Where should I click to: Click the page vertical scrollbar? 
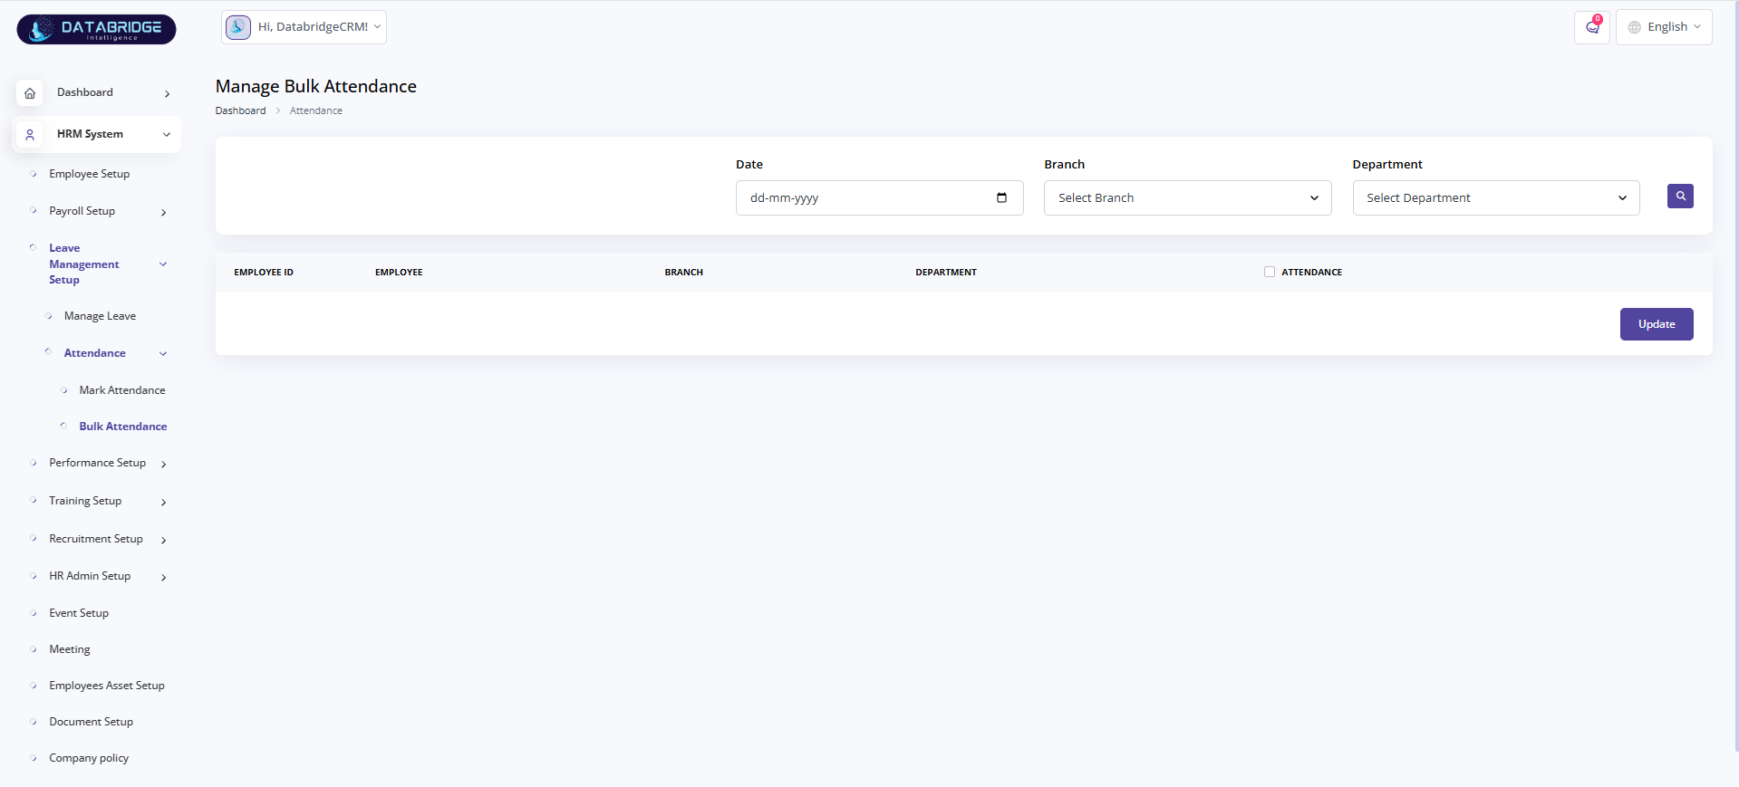point(1735,376)
